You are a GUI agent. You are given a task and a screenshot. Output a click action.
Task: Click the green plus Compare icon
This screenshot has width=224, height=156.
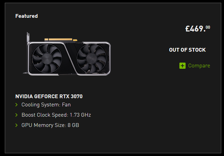pos(182,66)
